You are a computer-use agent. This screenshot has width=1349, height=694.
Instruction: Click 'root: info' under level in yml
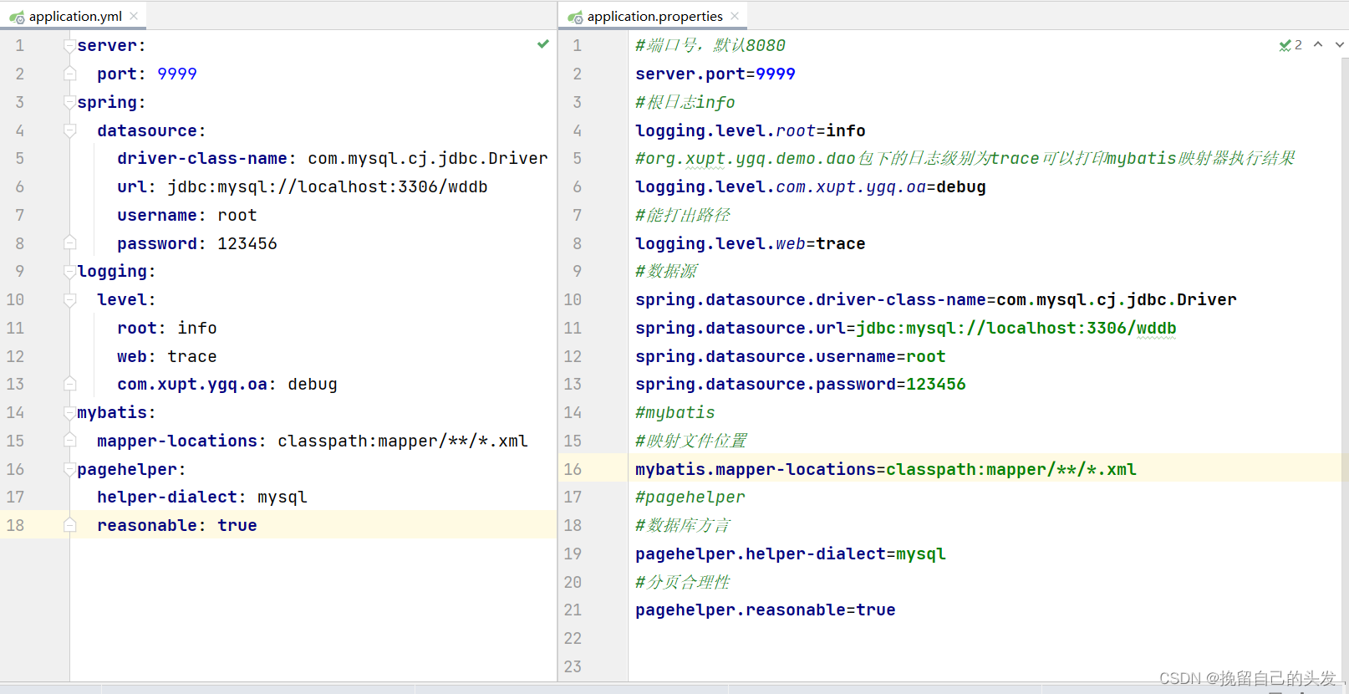[167, 328]
